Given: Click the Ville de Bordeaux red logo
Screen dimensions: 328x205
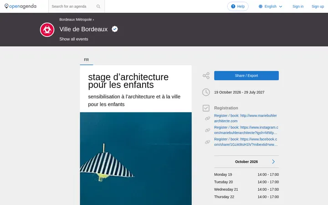Looking at the screenshot, I should [47, 30].
